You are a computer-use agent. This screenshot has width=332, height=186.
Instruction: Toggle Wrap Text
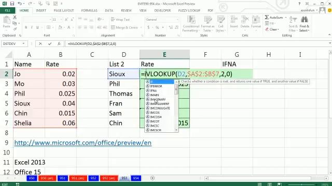click(x=120, y=20)
